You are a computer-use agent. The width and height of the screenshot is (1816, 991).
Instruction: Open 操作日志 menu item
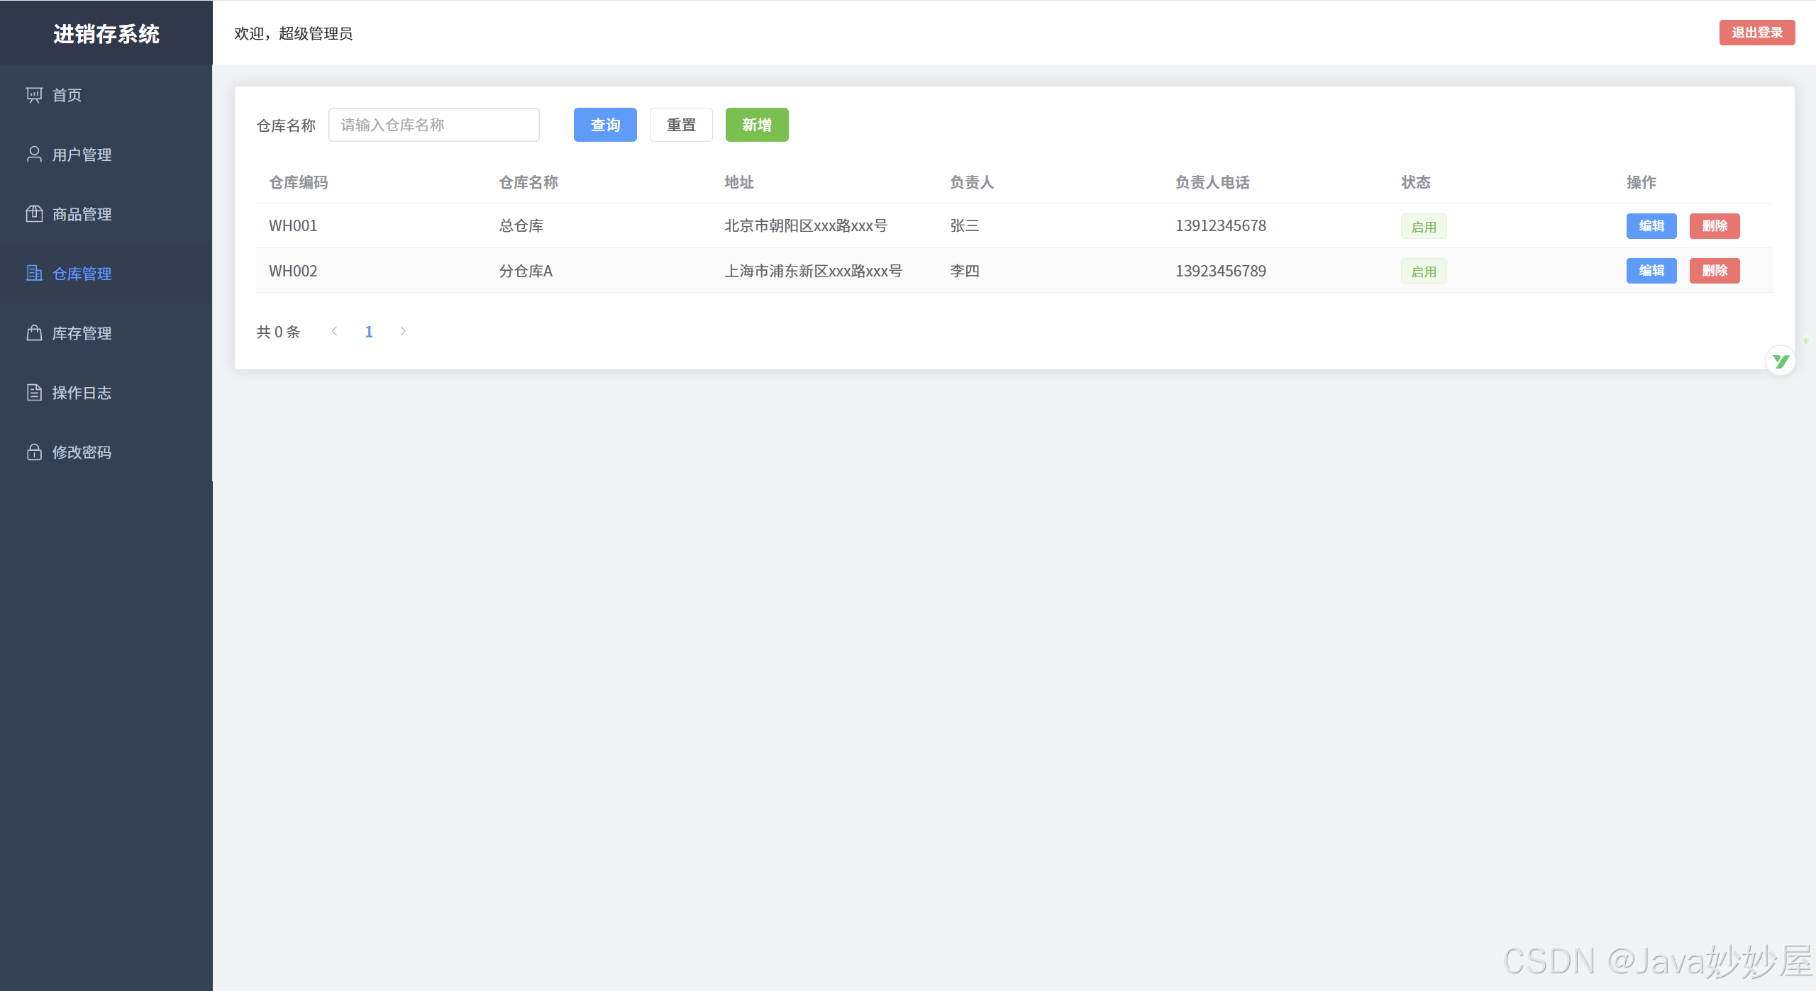click(x=106, y=393)
